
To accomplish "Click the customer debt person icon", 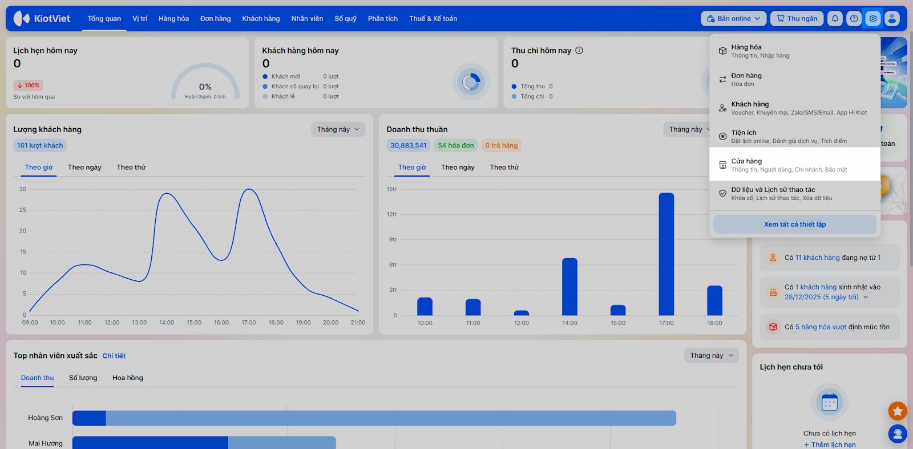I will tap(773, 258).
